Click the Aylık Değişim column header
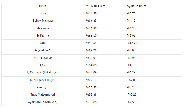 (136, 6)
